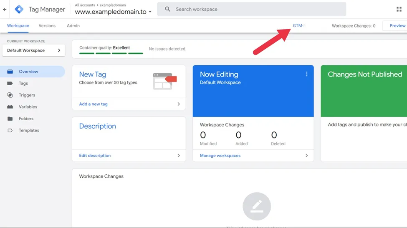Focus the Search workspace field
The height and width of the screenshot is (228, 407).
pyautogui.click(x=252, y=9)
